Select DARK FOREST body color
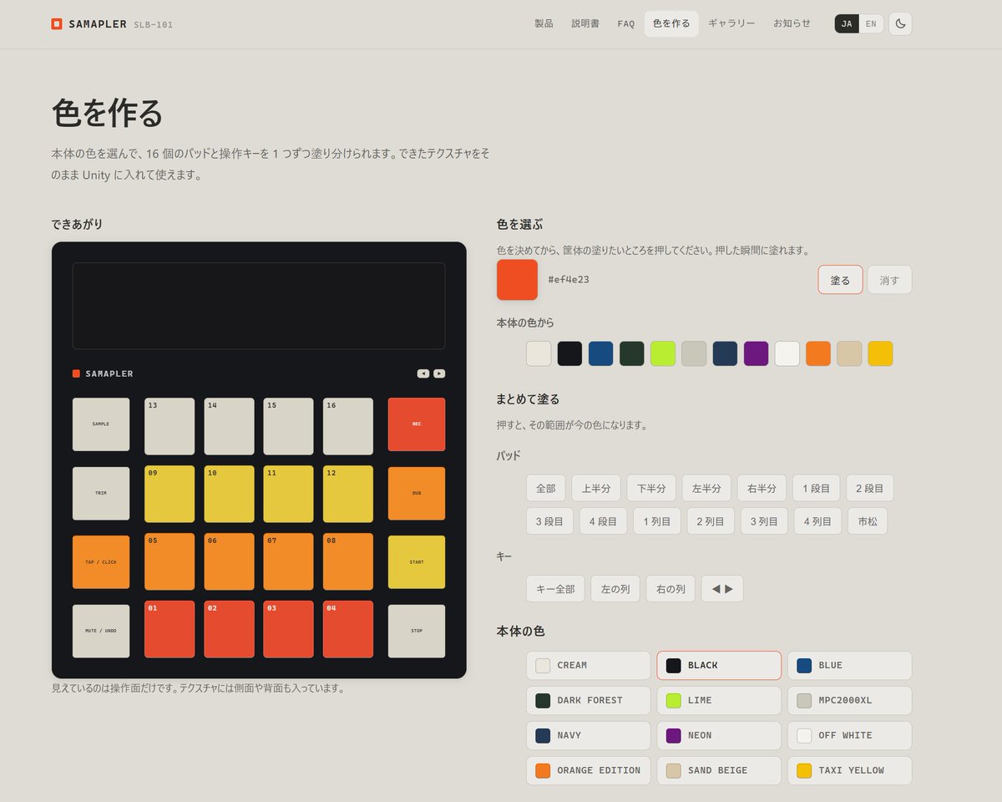The height and width of the screenshot is (802, 1002). coord(589,700)
